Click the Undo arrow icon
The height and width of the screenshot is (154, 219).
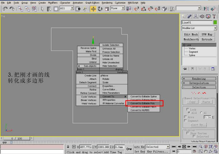click(5, 9)
